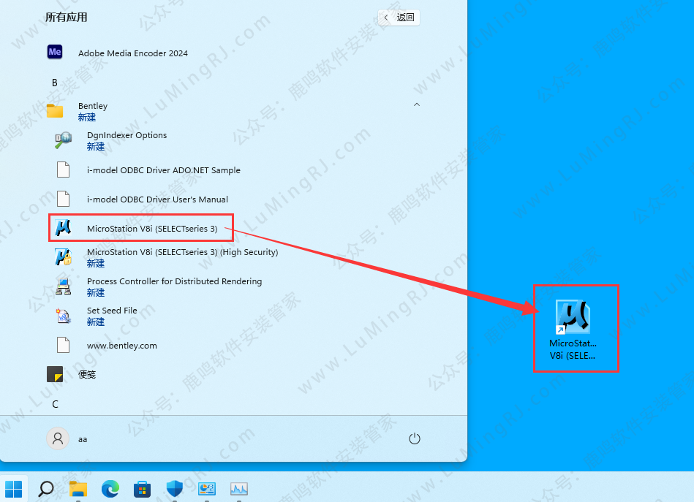Click the Windows Start button on taskbar

(14, 488)
